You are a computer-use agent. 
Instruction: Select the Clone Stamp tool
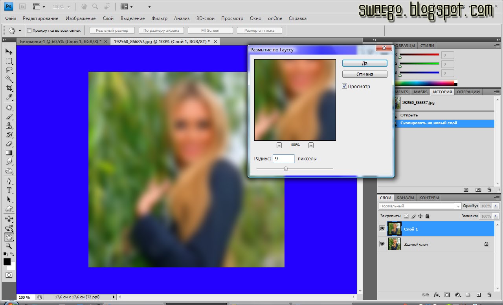tap(9, 126)
